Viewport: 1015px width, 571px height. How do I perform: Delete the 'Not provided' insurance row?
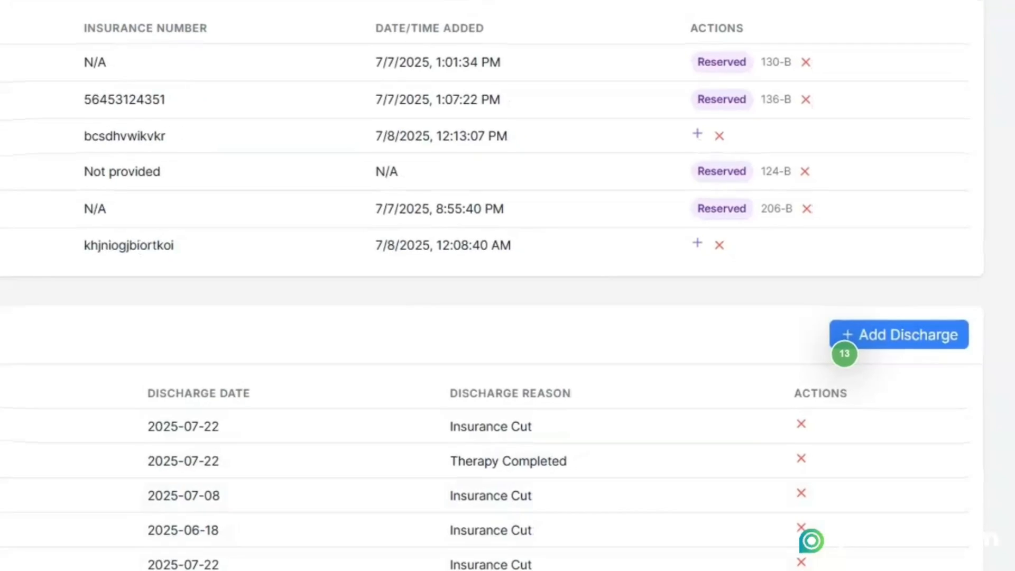(805, 171)
